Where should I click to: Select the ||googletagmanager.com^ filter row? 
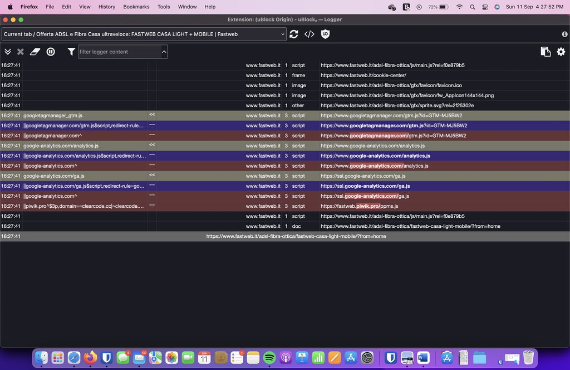[285, 136]
